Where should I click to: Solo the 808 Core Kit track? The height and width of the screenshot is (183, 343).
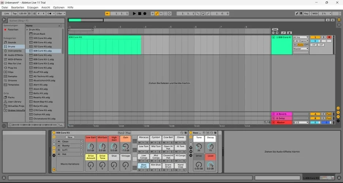(324, 37)
